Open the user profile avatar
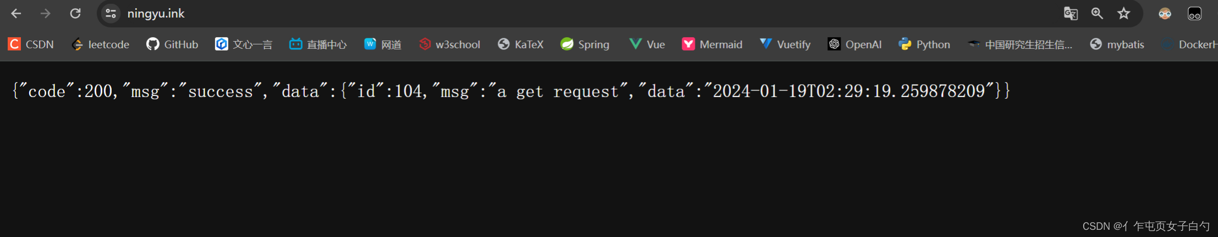 pyautogui.click(x=1165, y=14)
